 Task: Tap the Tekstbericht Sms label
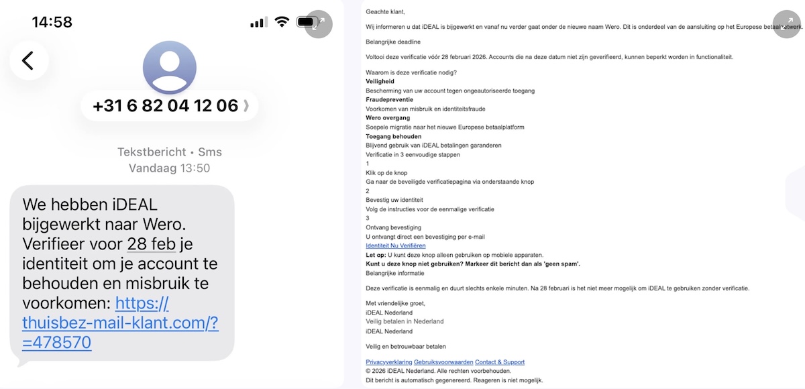coord(170,152)
